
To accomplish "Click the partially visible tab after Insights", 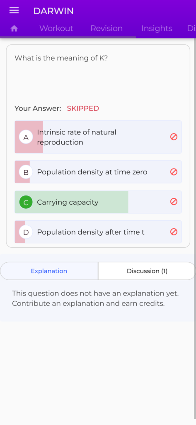I will (x=191, y=29).
